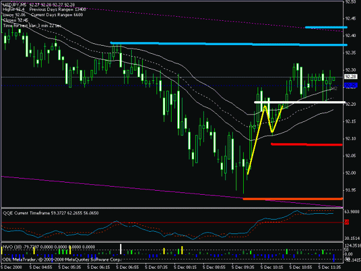Select the white horizontal line at 92.20
The height and width of the screenshot is (271, 361).
click(x=300, y=102)
